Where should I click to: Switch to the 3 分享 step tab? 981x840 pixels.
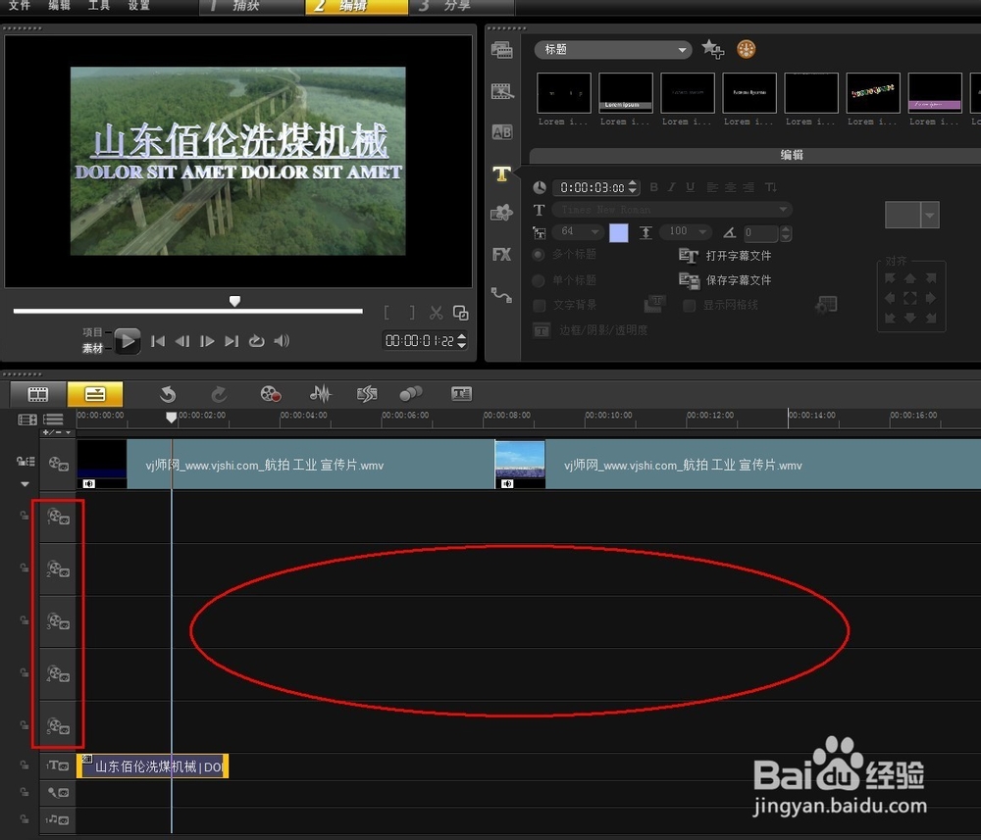(462, 6)
